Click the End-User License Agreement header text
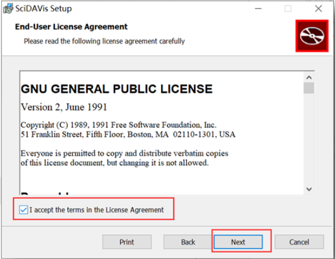Viewport: 335px width, 259px height. (71, 26)
